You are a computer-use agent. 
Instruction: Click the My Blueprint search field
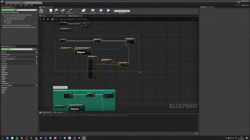[21, 49]
